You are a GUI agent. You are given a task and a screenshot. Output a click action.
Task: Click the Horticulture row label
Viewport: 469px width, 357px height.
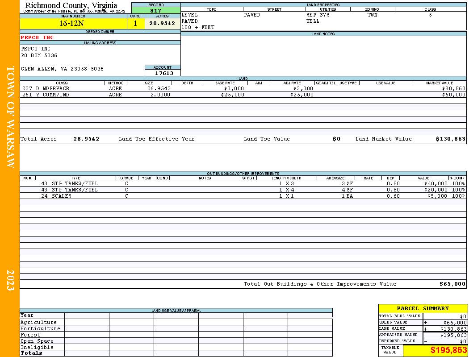[40, 328]
